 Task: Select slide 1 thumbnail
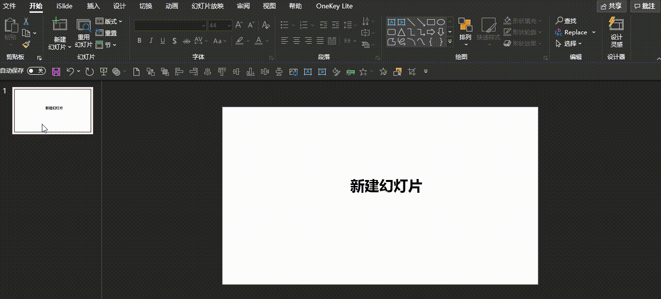(x=53, y=111)
